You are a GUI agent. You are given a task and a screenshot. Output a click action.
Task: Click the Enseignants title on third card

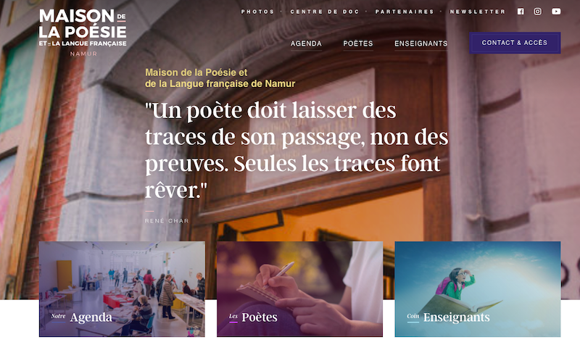(x=457, y=317)
